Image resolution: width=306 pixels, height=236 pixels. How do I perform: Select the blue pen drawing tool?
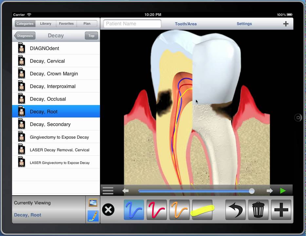click(x=134, y=210)
